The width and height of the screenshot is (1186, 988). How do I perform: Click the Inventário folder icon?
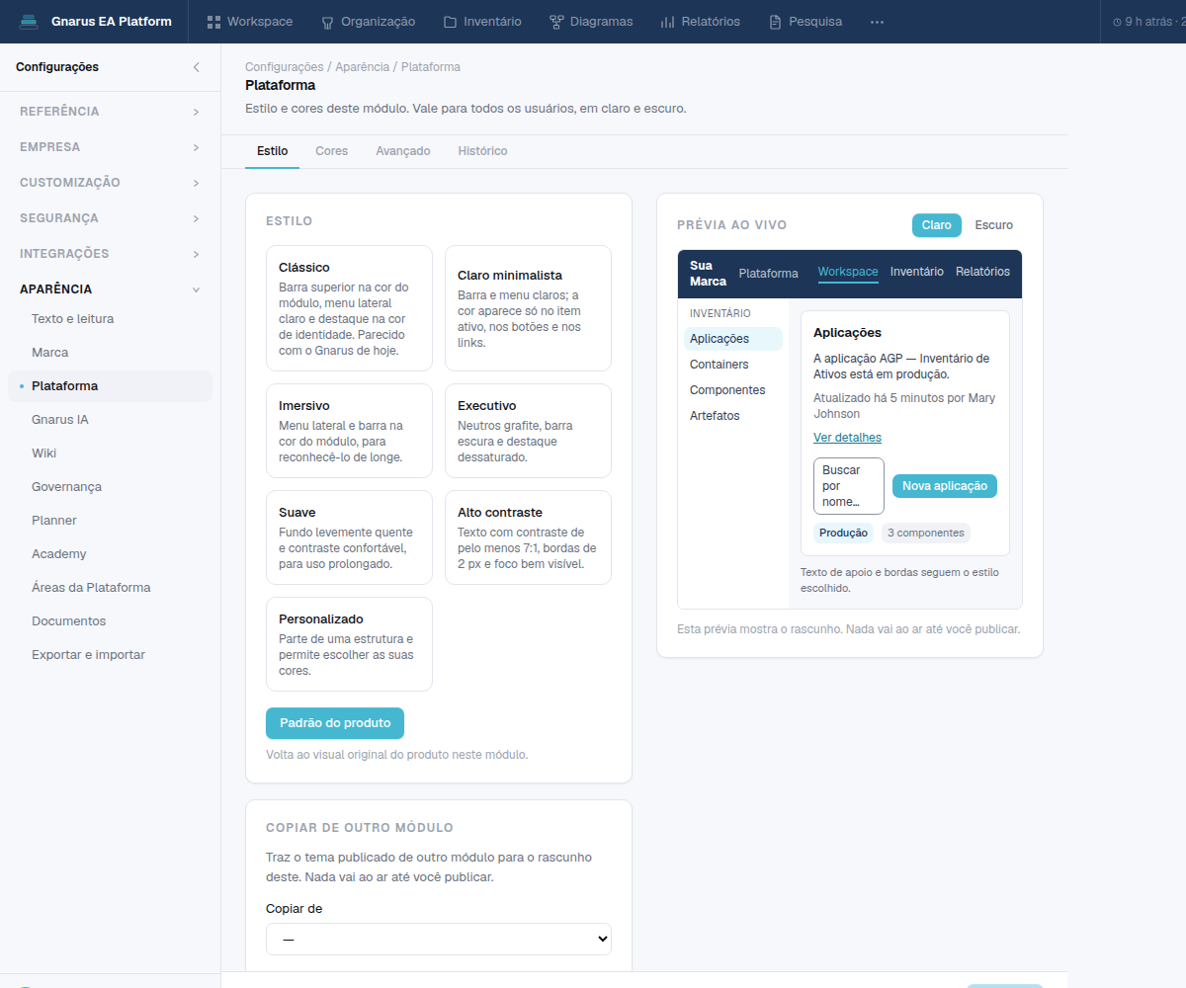[450, 22]
